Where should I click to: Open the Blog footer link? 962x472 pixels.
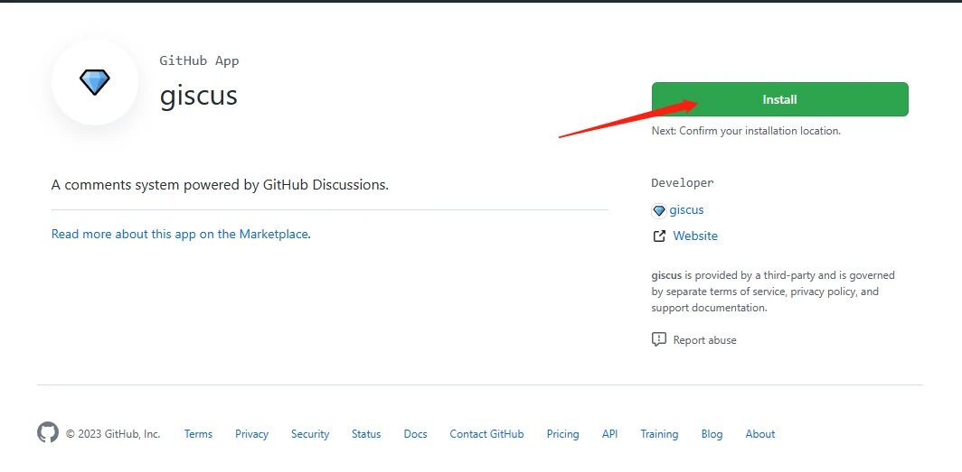[712, 434]
